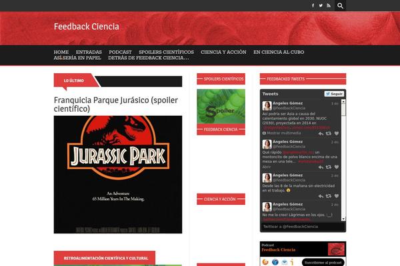Favorite the 'sin electricidad' tweet

(x=337, y=196)
